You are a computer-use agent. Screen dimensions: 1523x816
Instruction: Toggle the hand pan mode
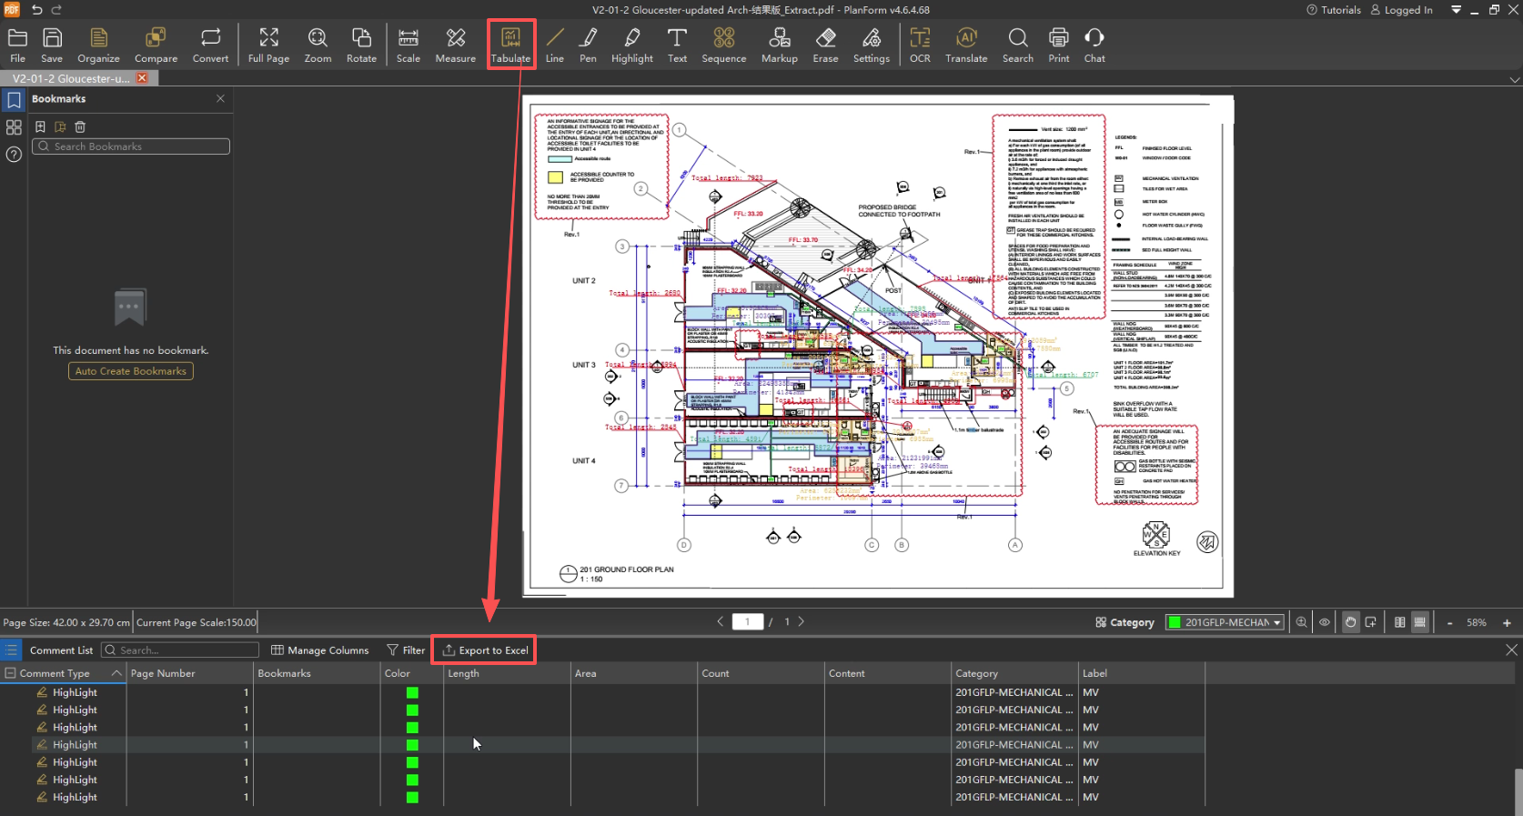click(1350, 622)
